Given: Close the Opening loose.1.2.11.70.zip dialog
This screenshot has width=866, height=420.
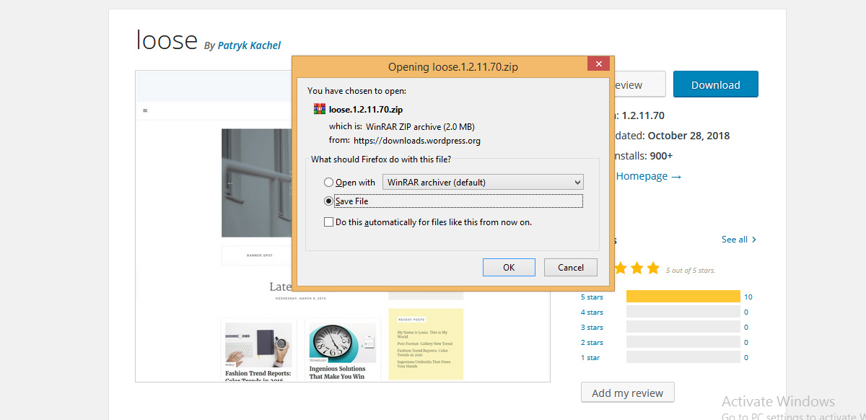Looking at the screenshot, I should [598, 64].
